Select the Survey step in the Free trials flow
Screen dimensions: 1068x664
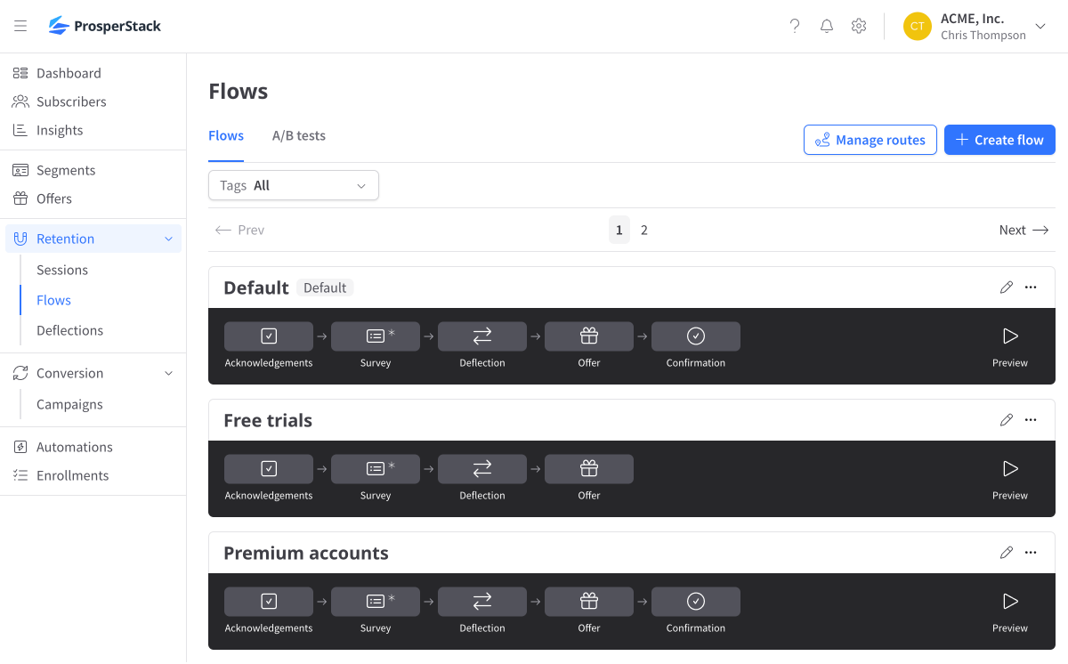pos(375,468)
